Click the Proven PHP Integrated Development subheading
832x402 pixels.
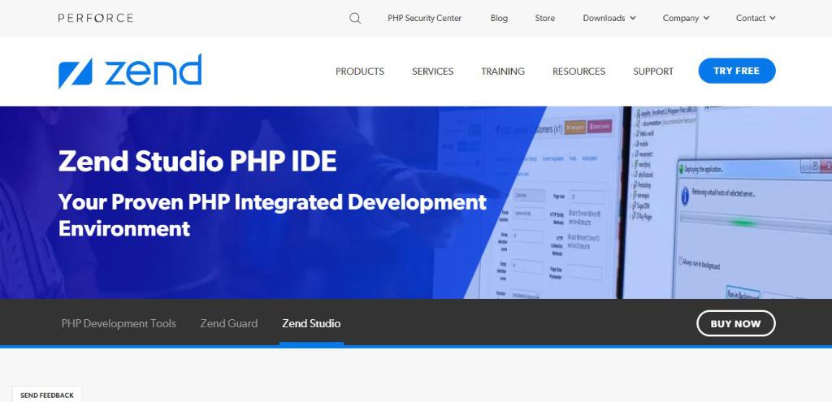272,215
